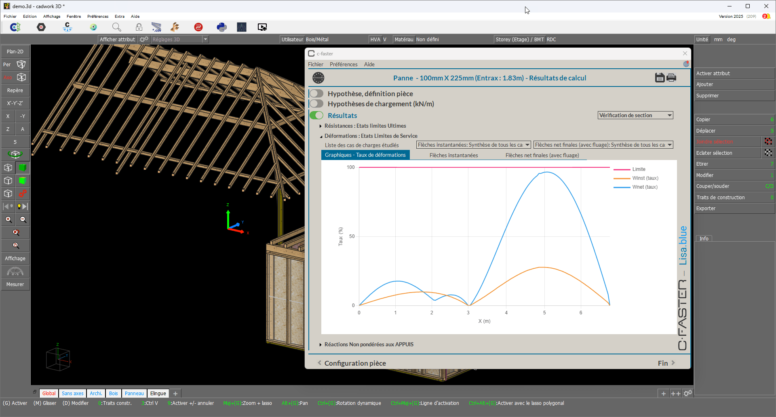Viewport: 776px width, 417px height.
Task: Toggle Limite series in chart legend
Action: (x=630, y=169)
